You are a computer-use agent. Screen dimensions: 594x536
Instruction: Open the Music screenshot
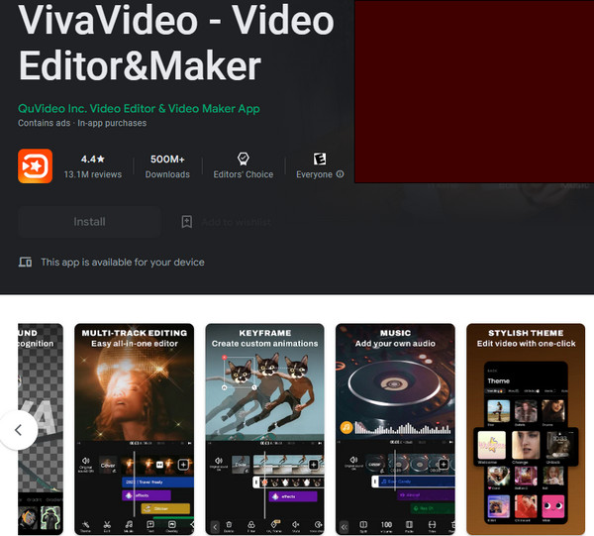coord(395,429)
